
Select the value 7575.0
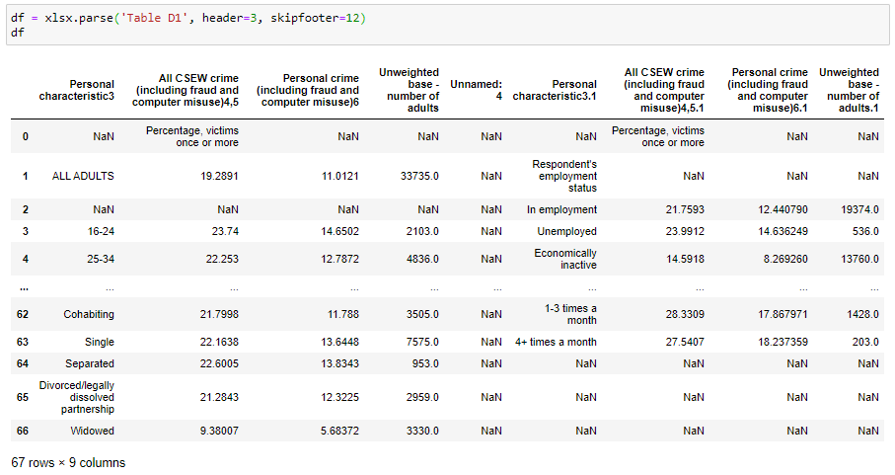point(422,342)
